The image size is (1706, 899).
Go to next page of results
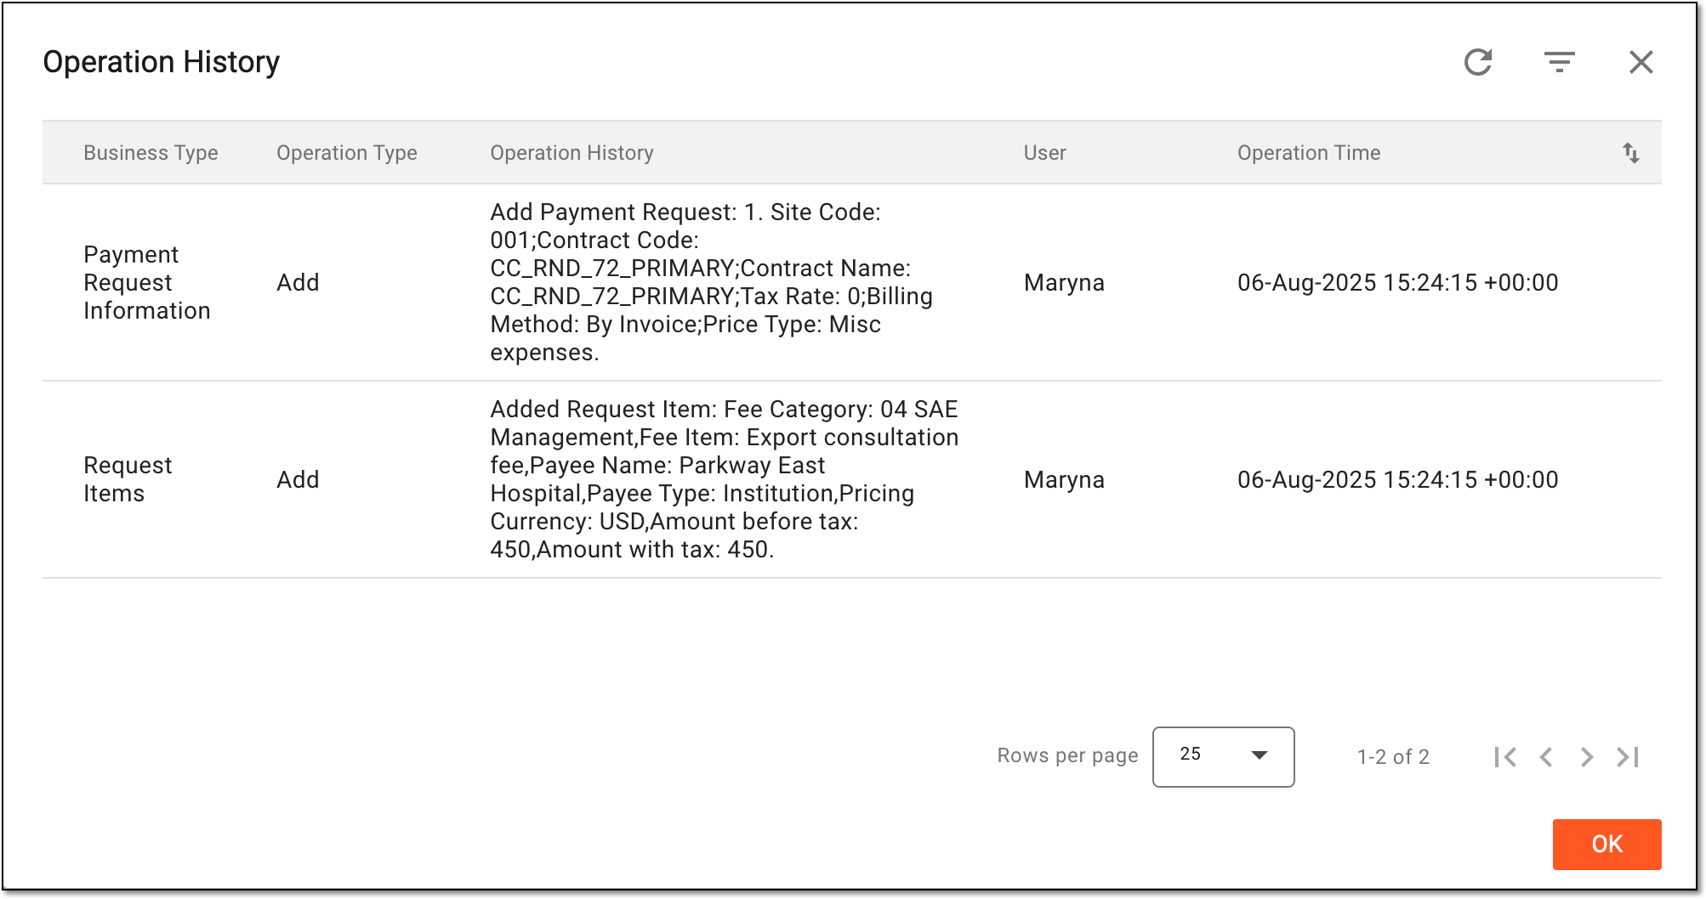(x=1587, y=757)
